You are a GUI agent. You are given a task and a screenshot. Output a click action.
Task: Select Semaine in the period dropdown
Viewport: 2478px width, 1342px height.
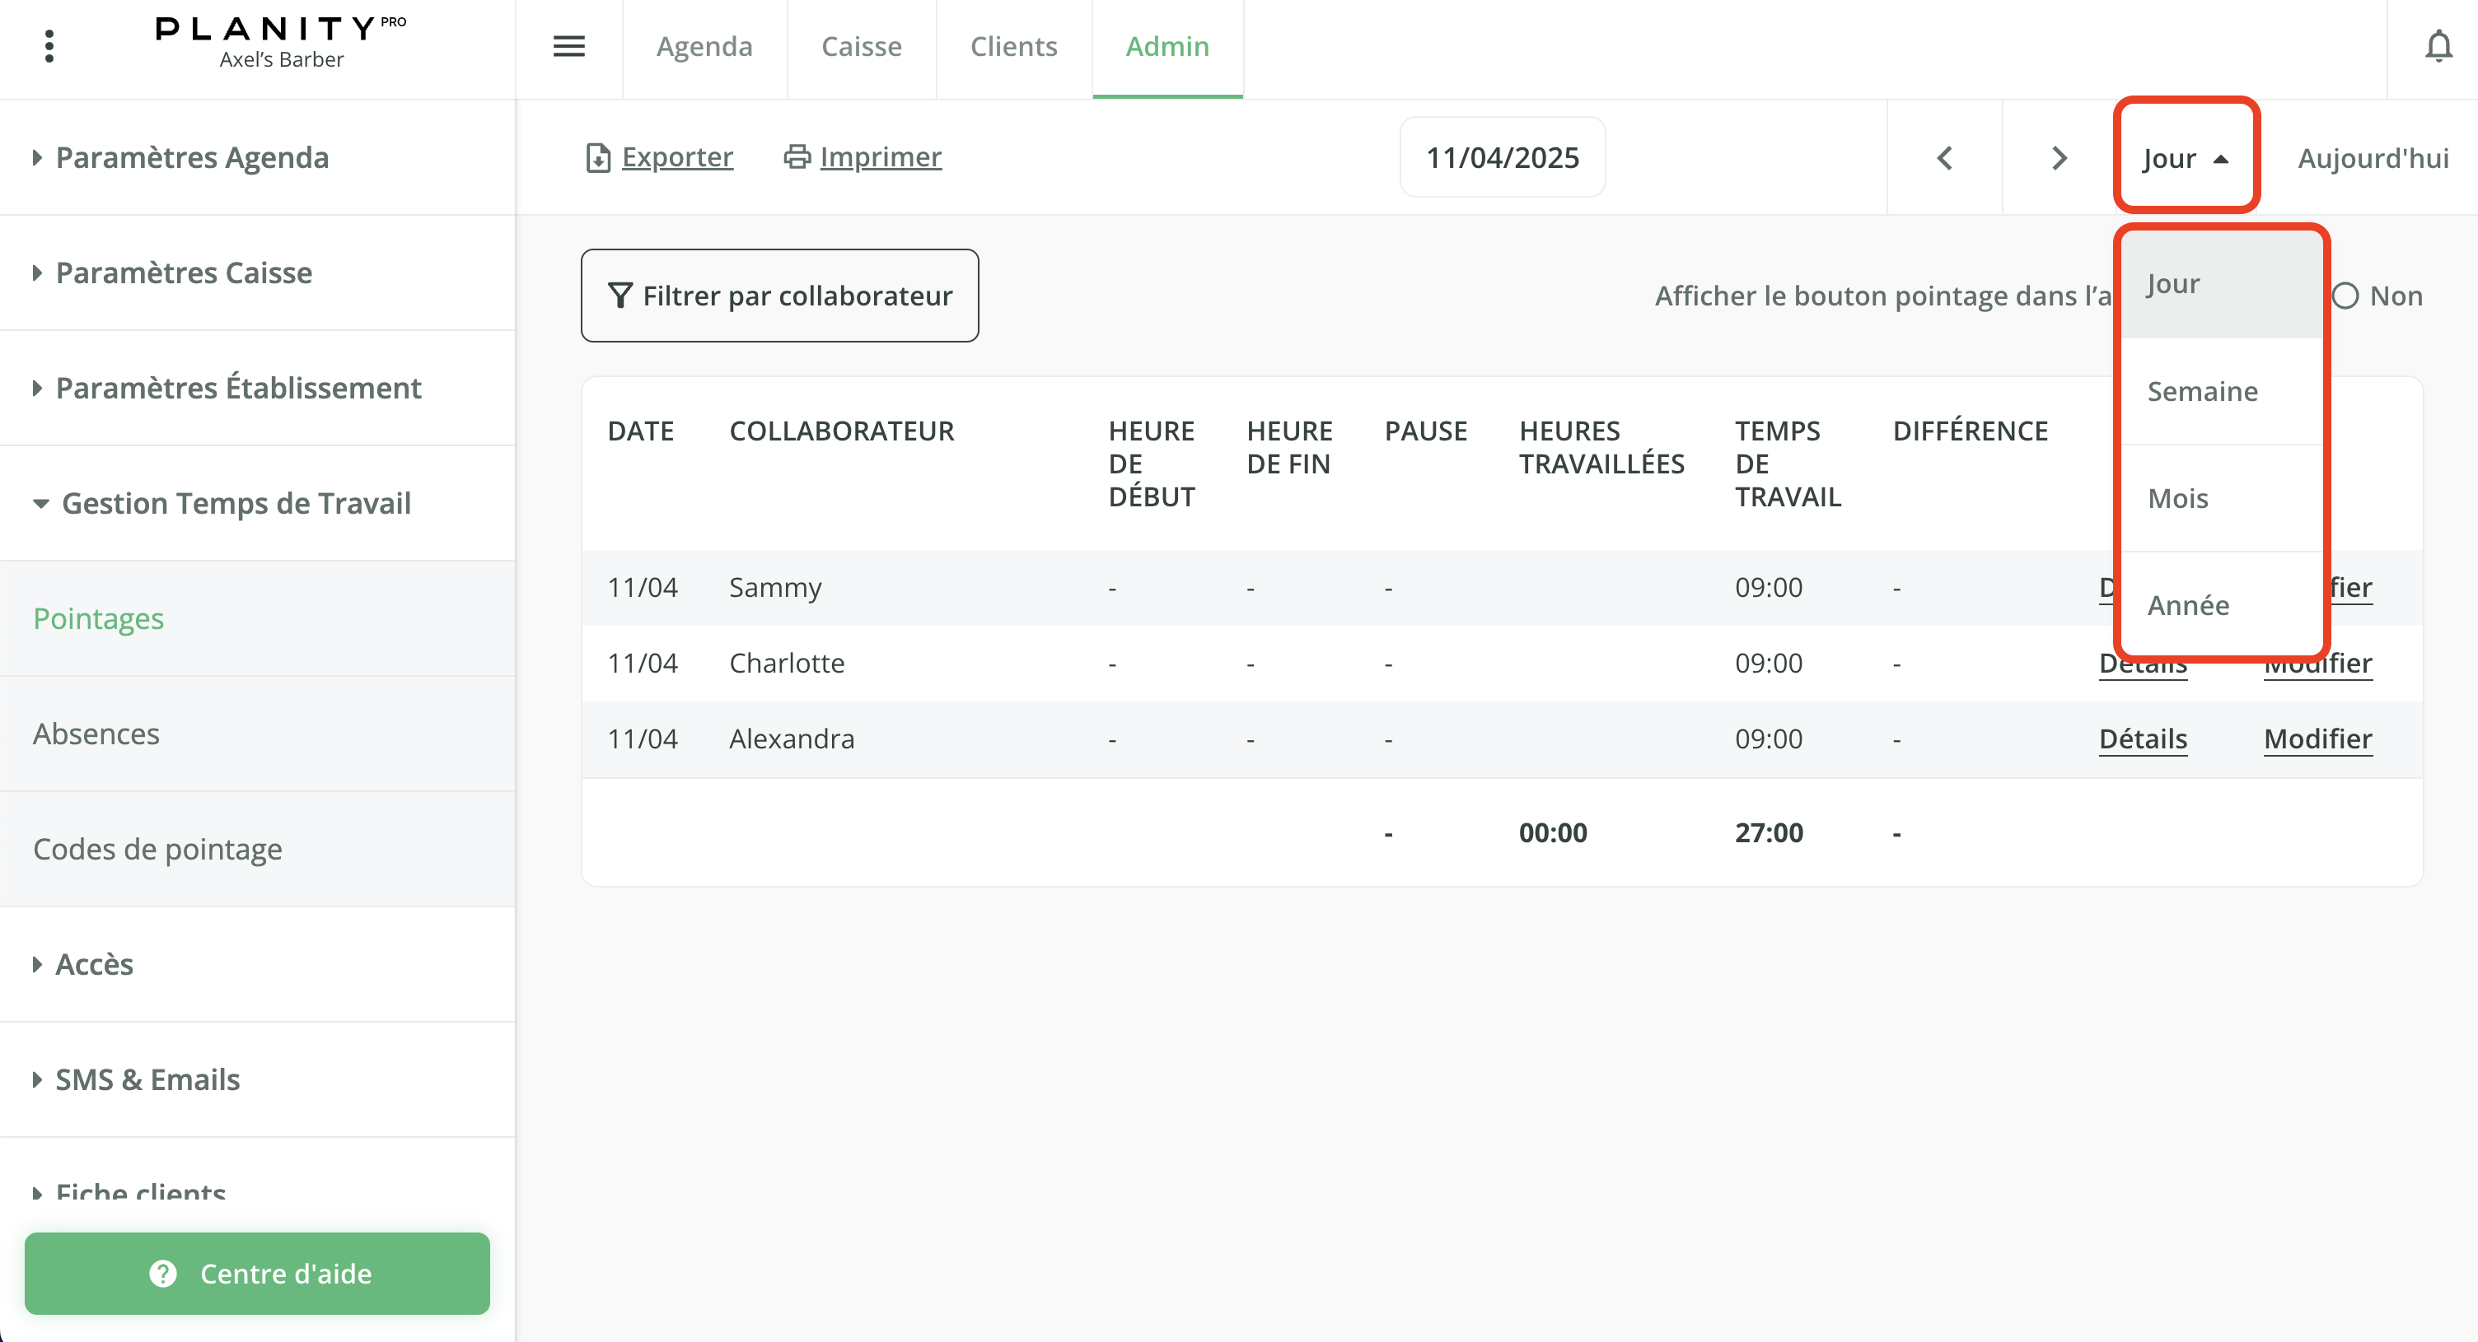tap(2203, 391)
